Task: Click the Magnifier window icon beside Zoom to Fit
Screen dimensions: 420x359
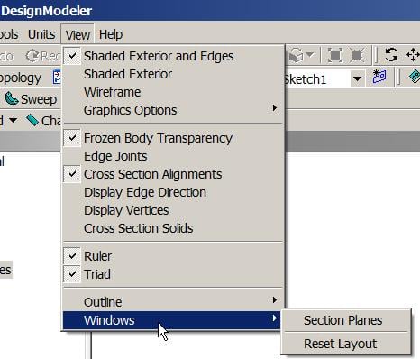Action: pyautogui.click(x=357, y=55)
